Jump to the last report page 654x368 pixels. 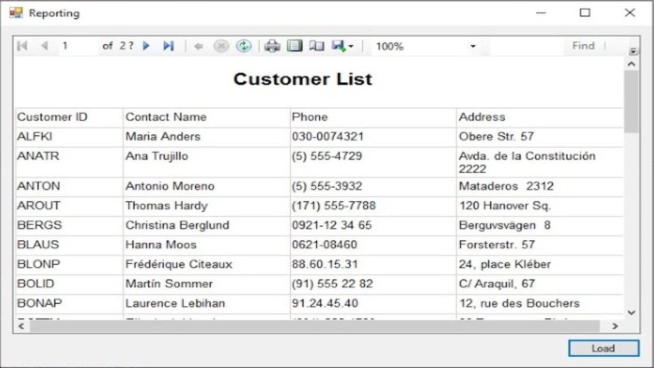[x=169, y=46]
